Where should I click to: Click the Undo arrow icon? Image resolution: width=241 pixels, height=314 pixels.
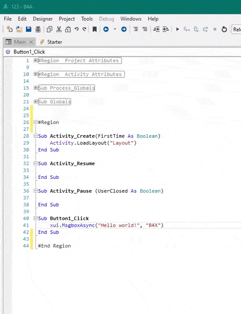click(76, 29)
